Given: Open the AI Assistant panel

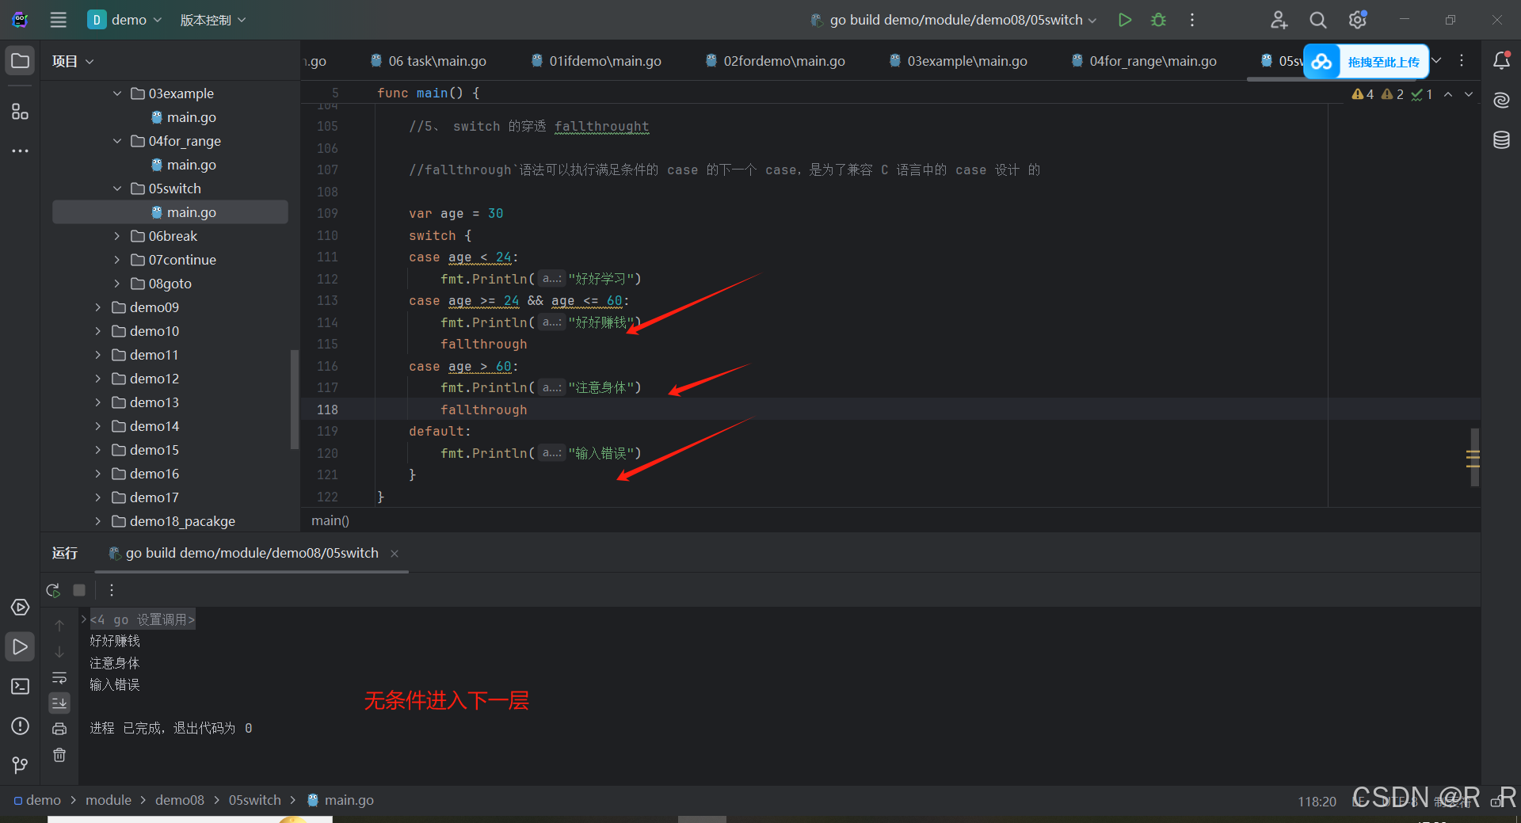Looking at the screenshot, I should 1501,100.
